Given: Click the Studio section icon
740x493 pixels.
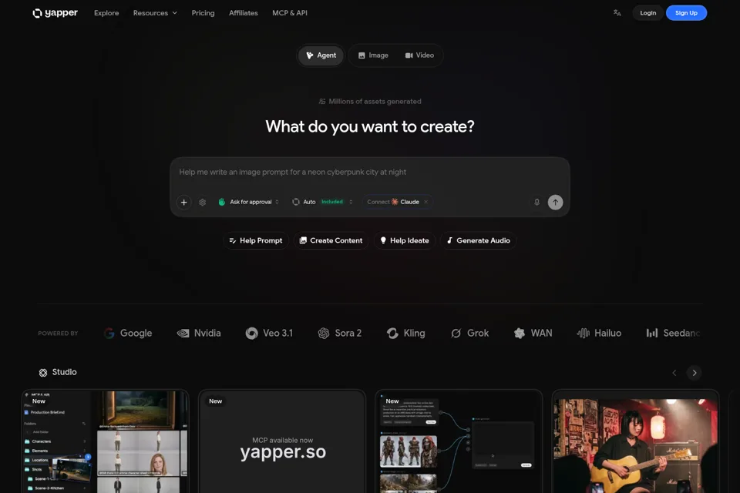Looking at the screenshot, I should pos(43,373).
